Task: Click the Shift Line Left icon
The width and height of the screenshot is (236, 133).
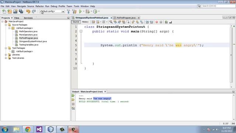Action: [147, 22]
